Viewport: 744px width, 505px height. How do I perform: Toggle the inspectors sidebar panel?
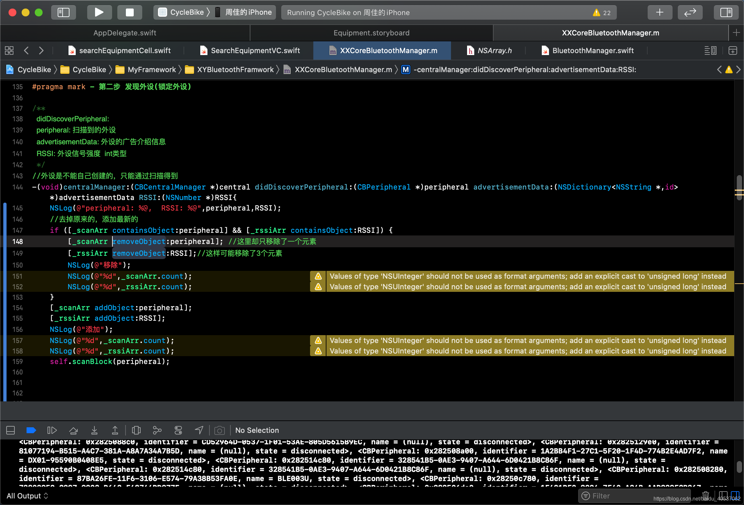click(726, 12)
